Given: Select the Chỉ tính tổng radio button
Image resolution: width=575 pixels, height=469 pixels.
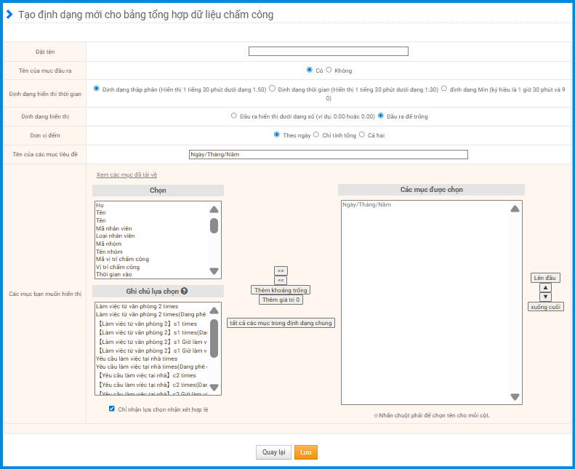Looking at the screenshot, I should [316, 135].
